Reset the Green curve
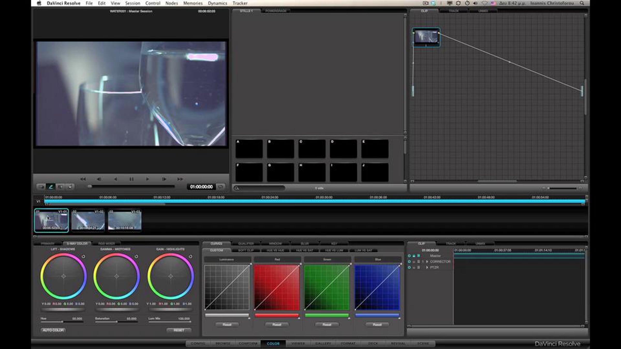 [x=327, y=325]
